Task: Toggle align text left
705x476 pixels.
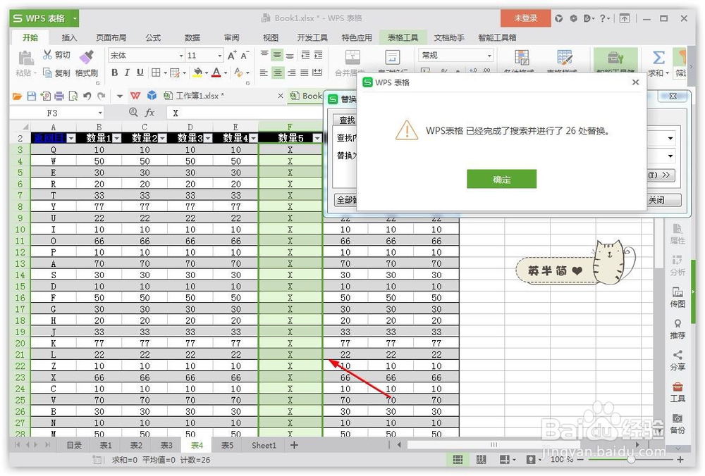Action: [x=264, y=73]
